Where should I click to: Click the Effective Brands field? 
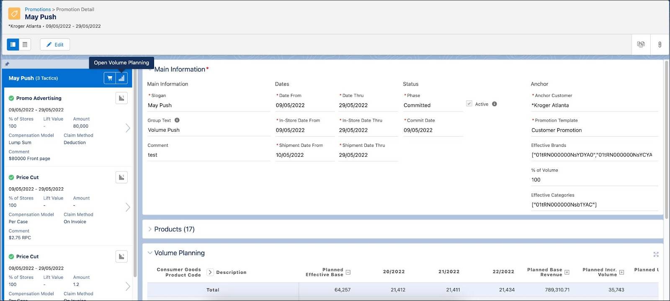point(595,155)
